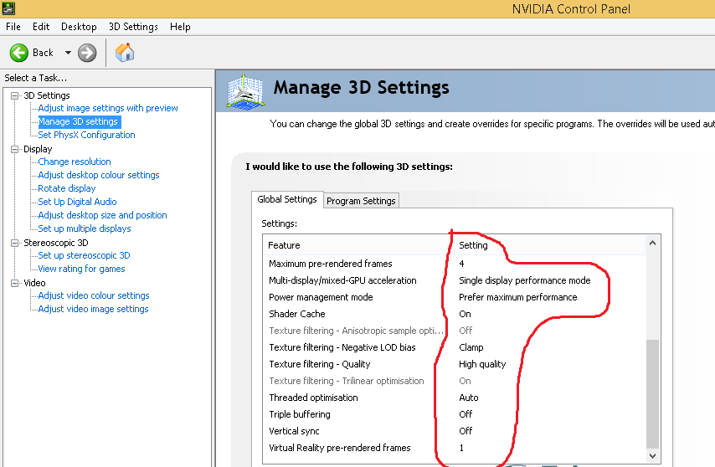Viewport: 715px width, 467px height.
Task: Select the Power management mode row
Action: 454,297
